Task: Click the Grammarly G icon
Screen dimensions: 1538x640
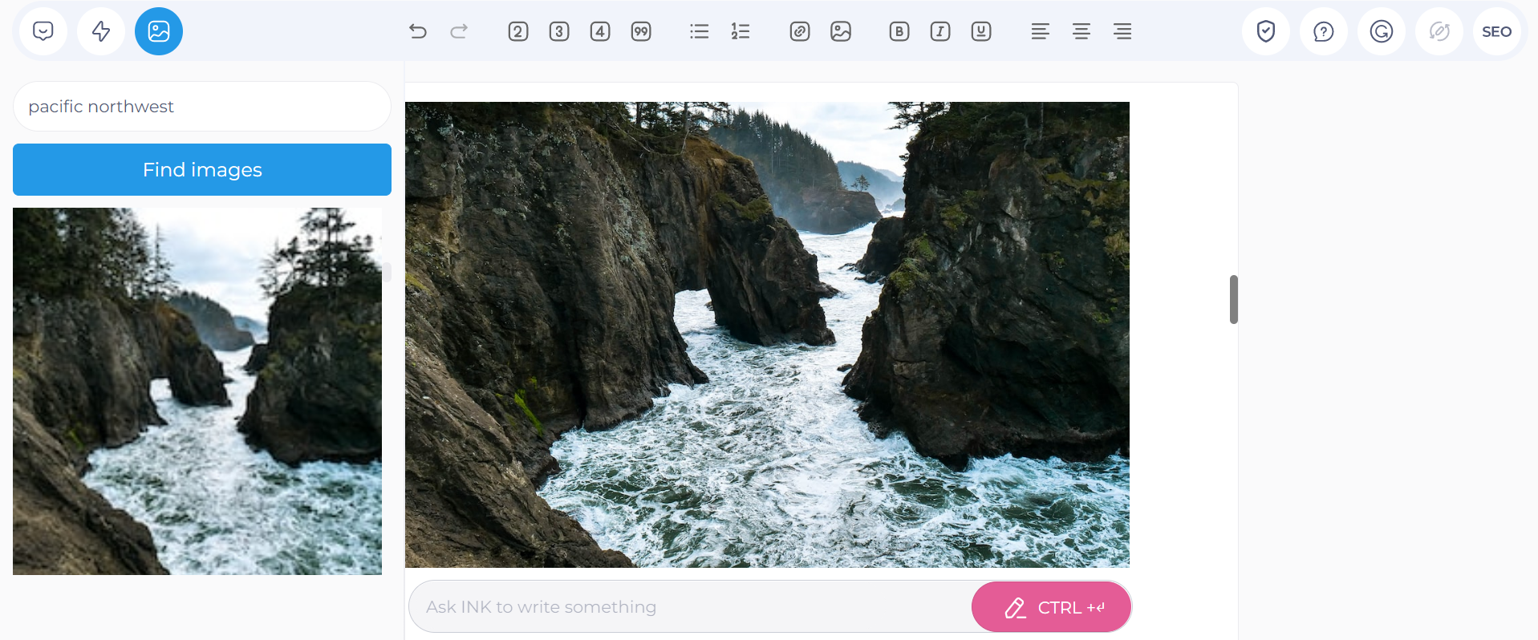Action: pyautogui.click(x=1382, y=31)
